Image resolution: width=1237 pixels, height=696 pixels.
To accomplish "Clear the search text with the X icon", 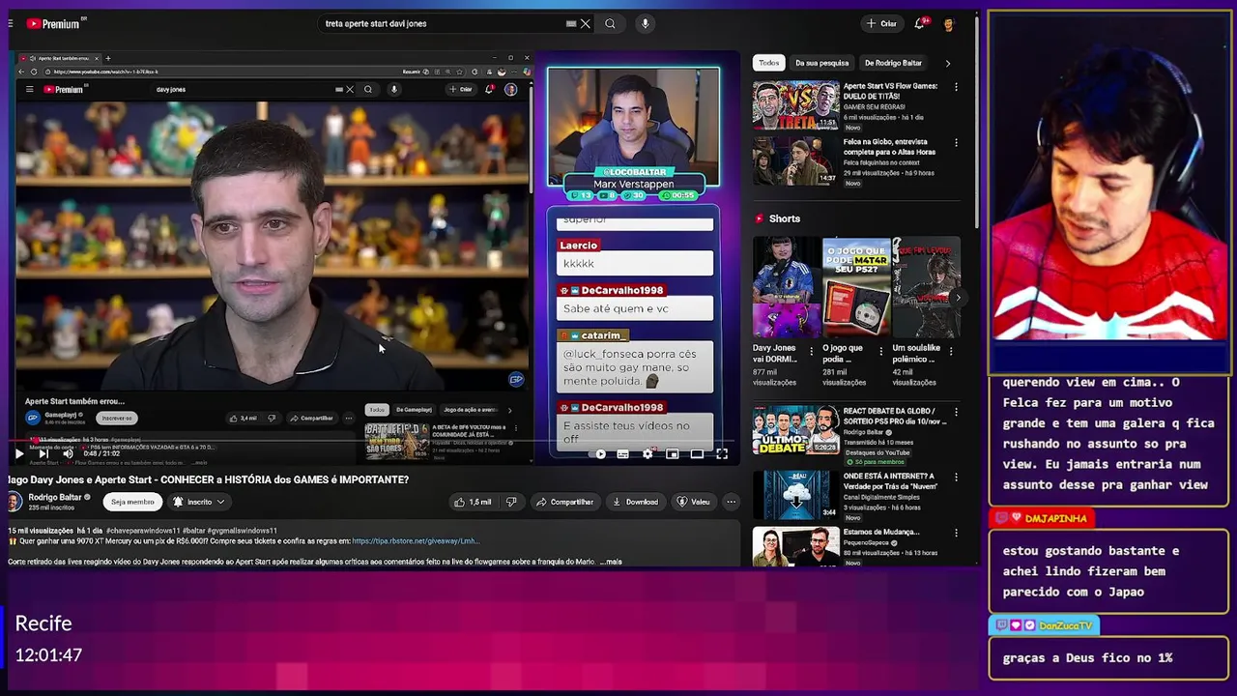I will coord(586,23).
